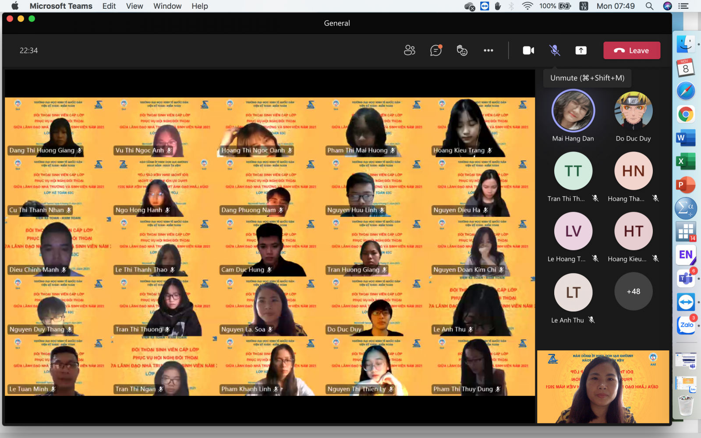
Task: Select Do Duc Duy's Naruto avatar
Action: click(x=633, y=111)
